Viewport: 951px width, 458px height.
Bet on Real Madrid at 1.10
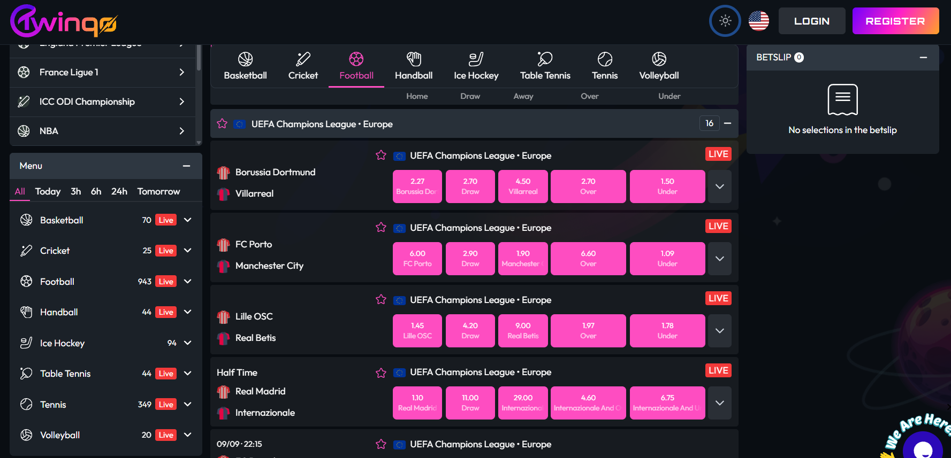point(417,403)
